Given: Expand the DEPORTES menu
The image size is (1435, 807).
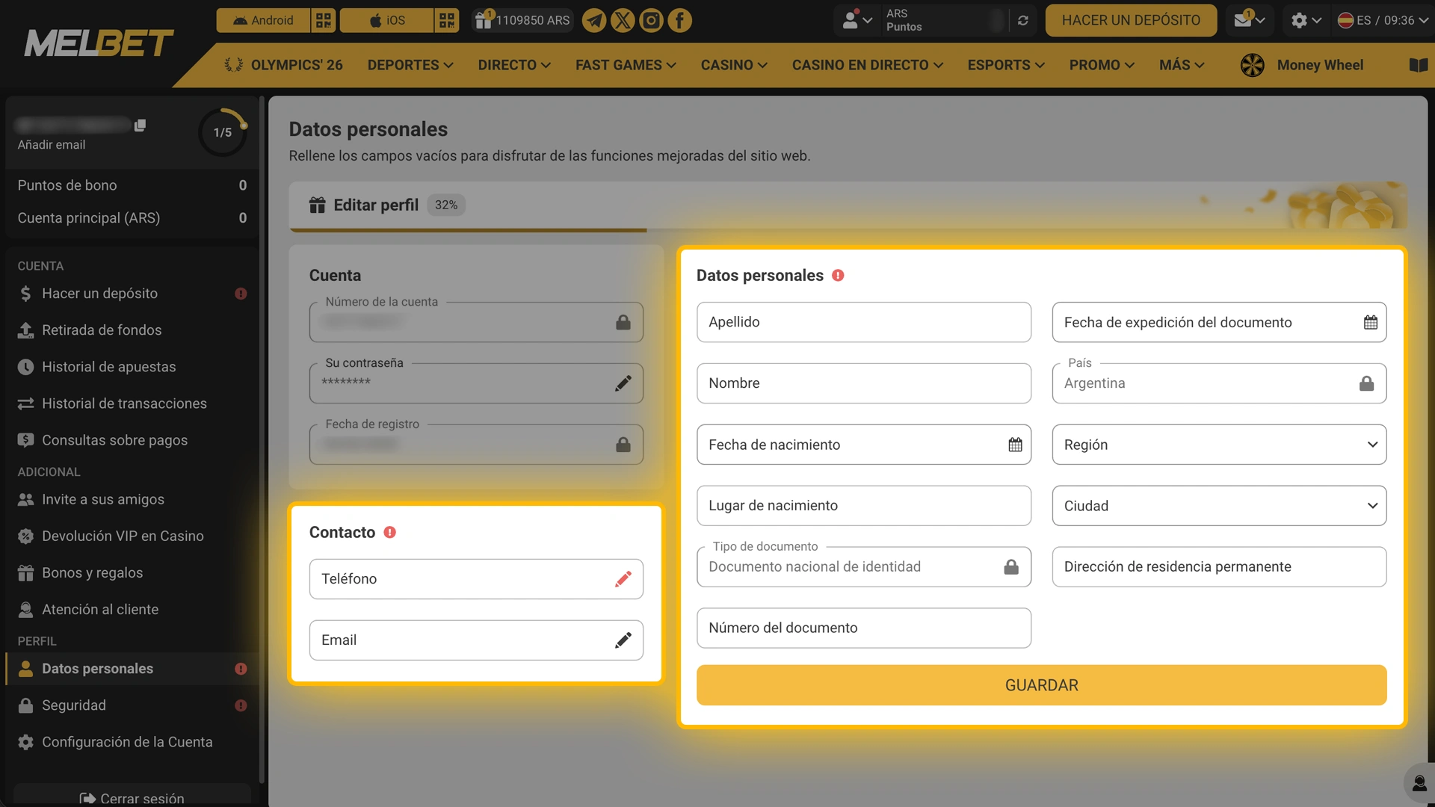Looking at the screenshot, I should coord(410,65).
